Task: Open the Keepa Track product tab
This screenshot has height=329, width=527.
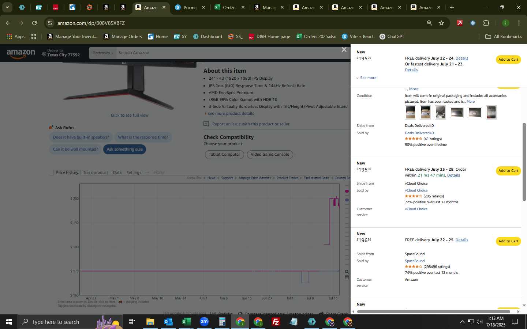Action: click(96, 173)
